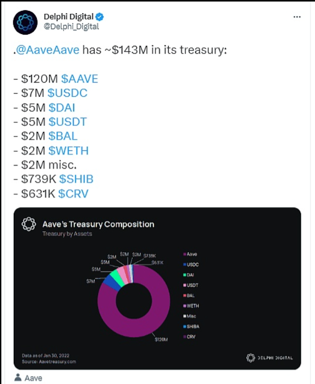Click the $AAVE cashtag
315x384 pixels.
pos(79,79)
